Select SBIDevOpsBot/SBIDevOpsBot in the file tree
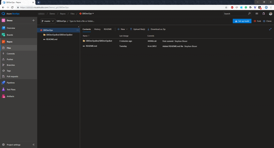Screen dimensions: 274x148 coord(59,35)
